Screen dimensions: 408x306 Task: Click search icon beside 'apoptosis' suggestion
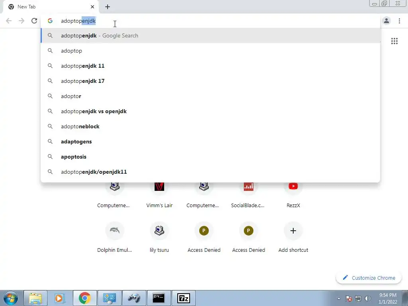click(50, 157)
